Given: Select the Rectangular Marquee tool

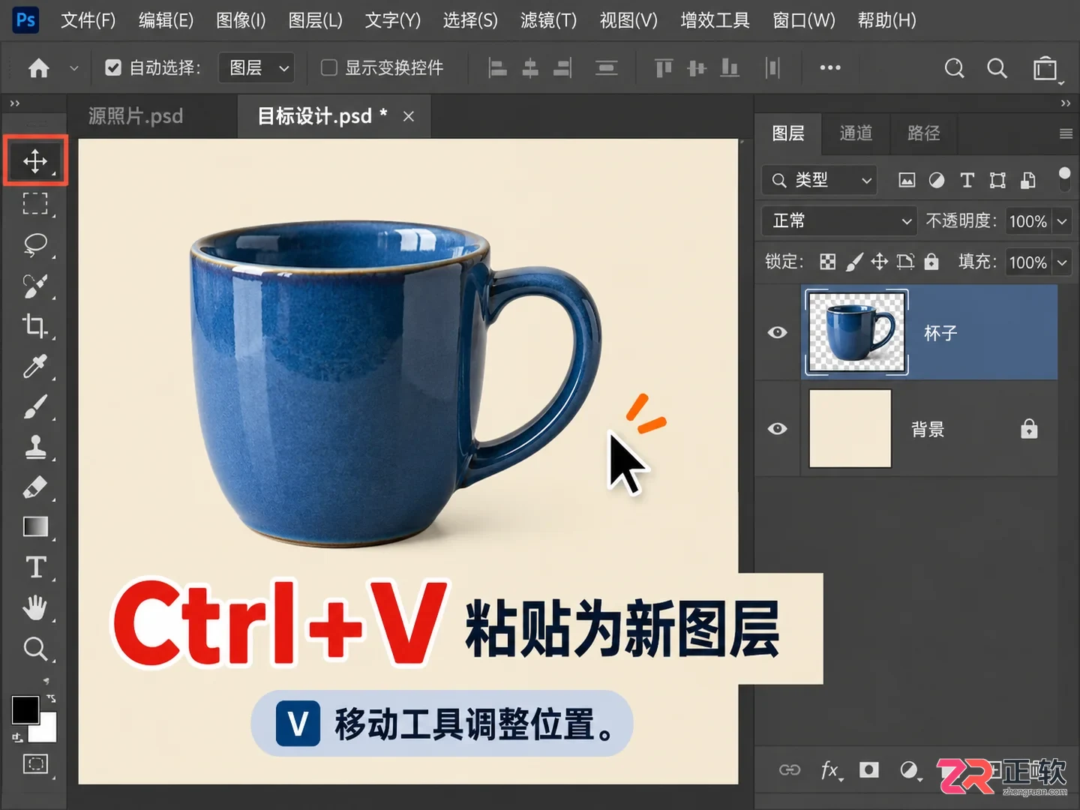Looking at the screenshot, I should pyautogui.click(x=35, y=203).
